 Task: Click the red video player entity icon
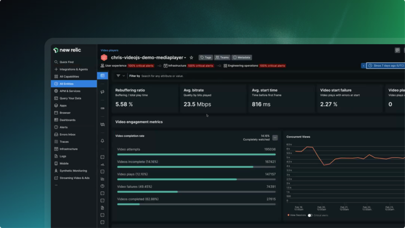pyautogui.click(x=104, y=58)
